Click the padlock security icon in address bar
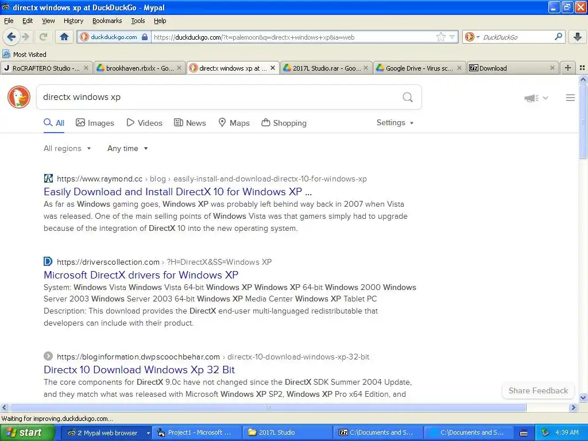This screenshot has width=588, height=441. coord(145,37)
